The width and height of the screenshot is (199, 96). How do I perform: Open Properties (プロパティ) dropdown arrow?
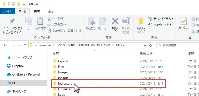coord(184,31)
